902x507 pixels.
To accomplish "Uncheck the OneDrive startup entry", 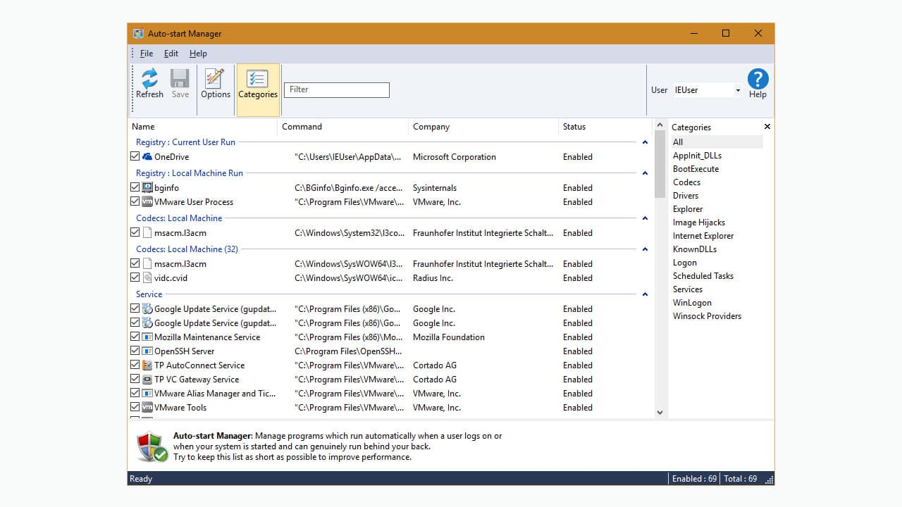I will [135, 156].
